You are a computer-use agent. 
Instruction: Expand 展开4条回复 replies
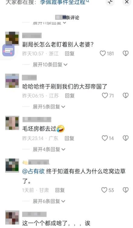click(49, 149)
